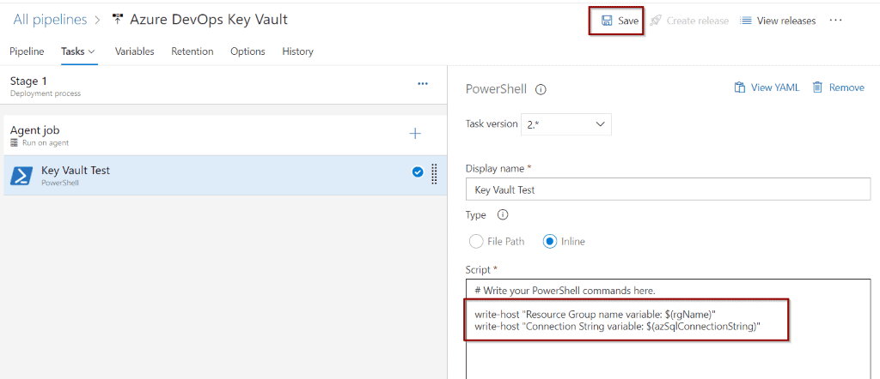Switch to the Pipeline tab

(27, 51)
